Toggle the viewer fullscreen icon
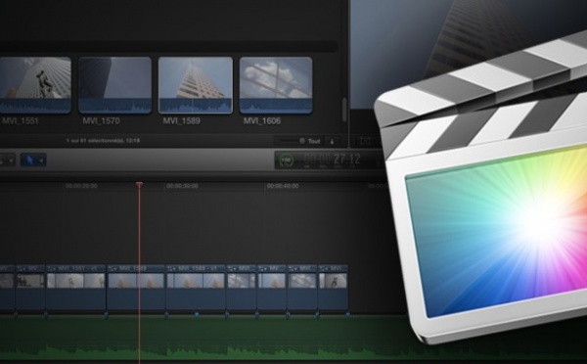This screenshot has width=587, height=364. coord(365,141)
